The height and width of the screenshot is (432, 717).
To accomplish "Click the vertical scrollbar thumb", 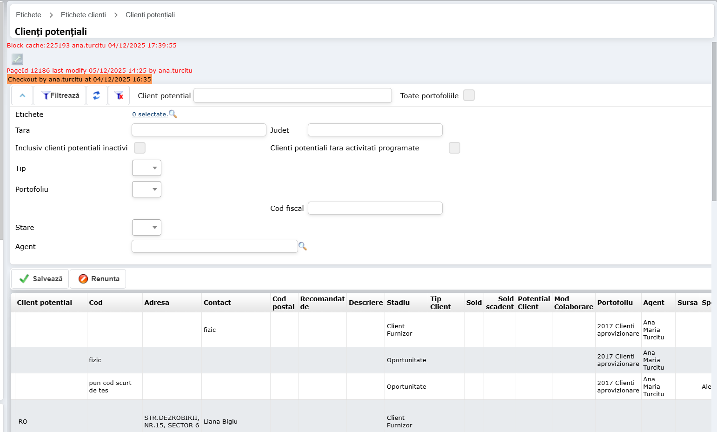I will [714, 121].
